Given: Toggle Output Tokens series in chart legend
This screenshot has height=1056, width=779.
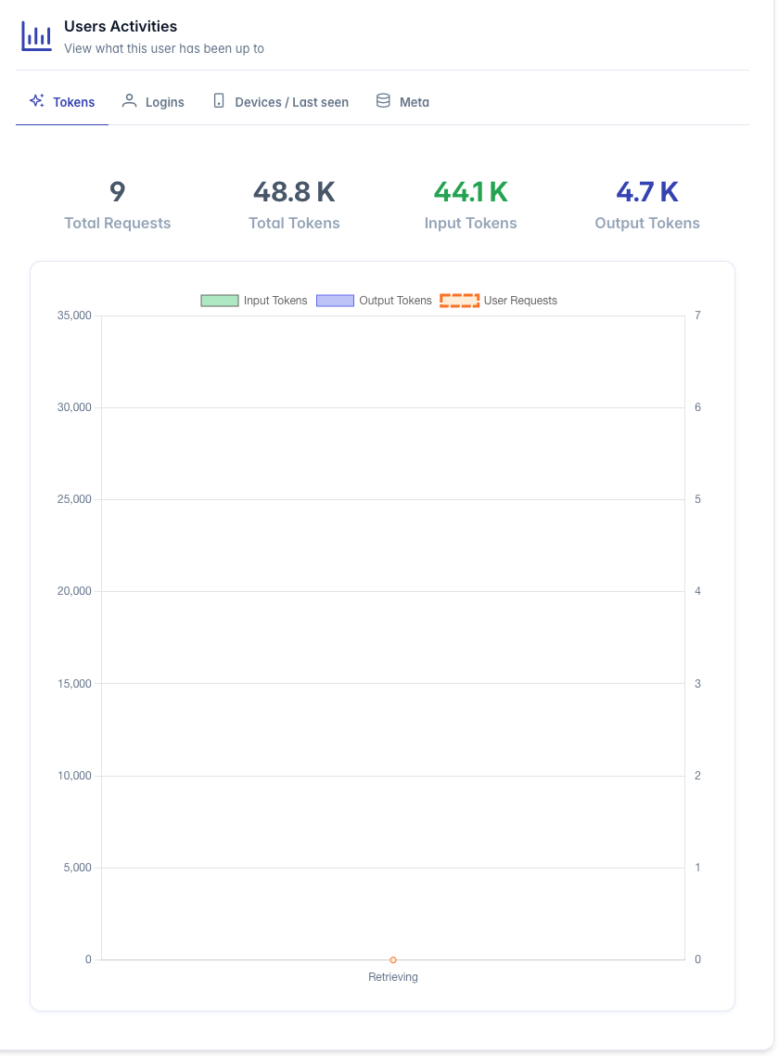Looking at the screenshot, I should pos(374,301).
